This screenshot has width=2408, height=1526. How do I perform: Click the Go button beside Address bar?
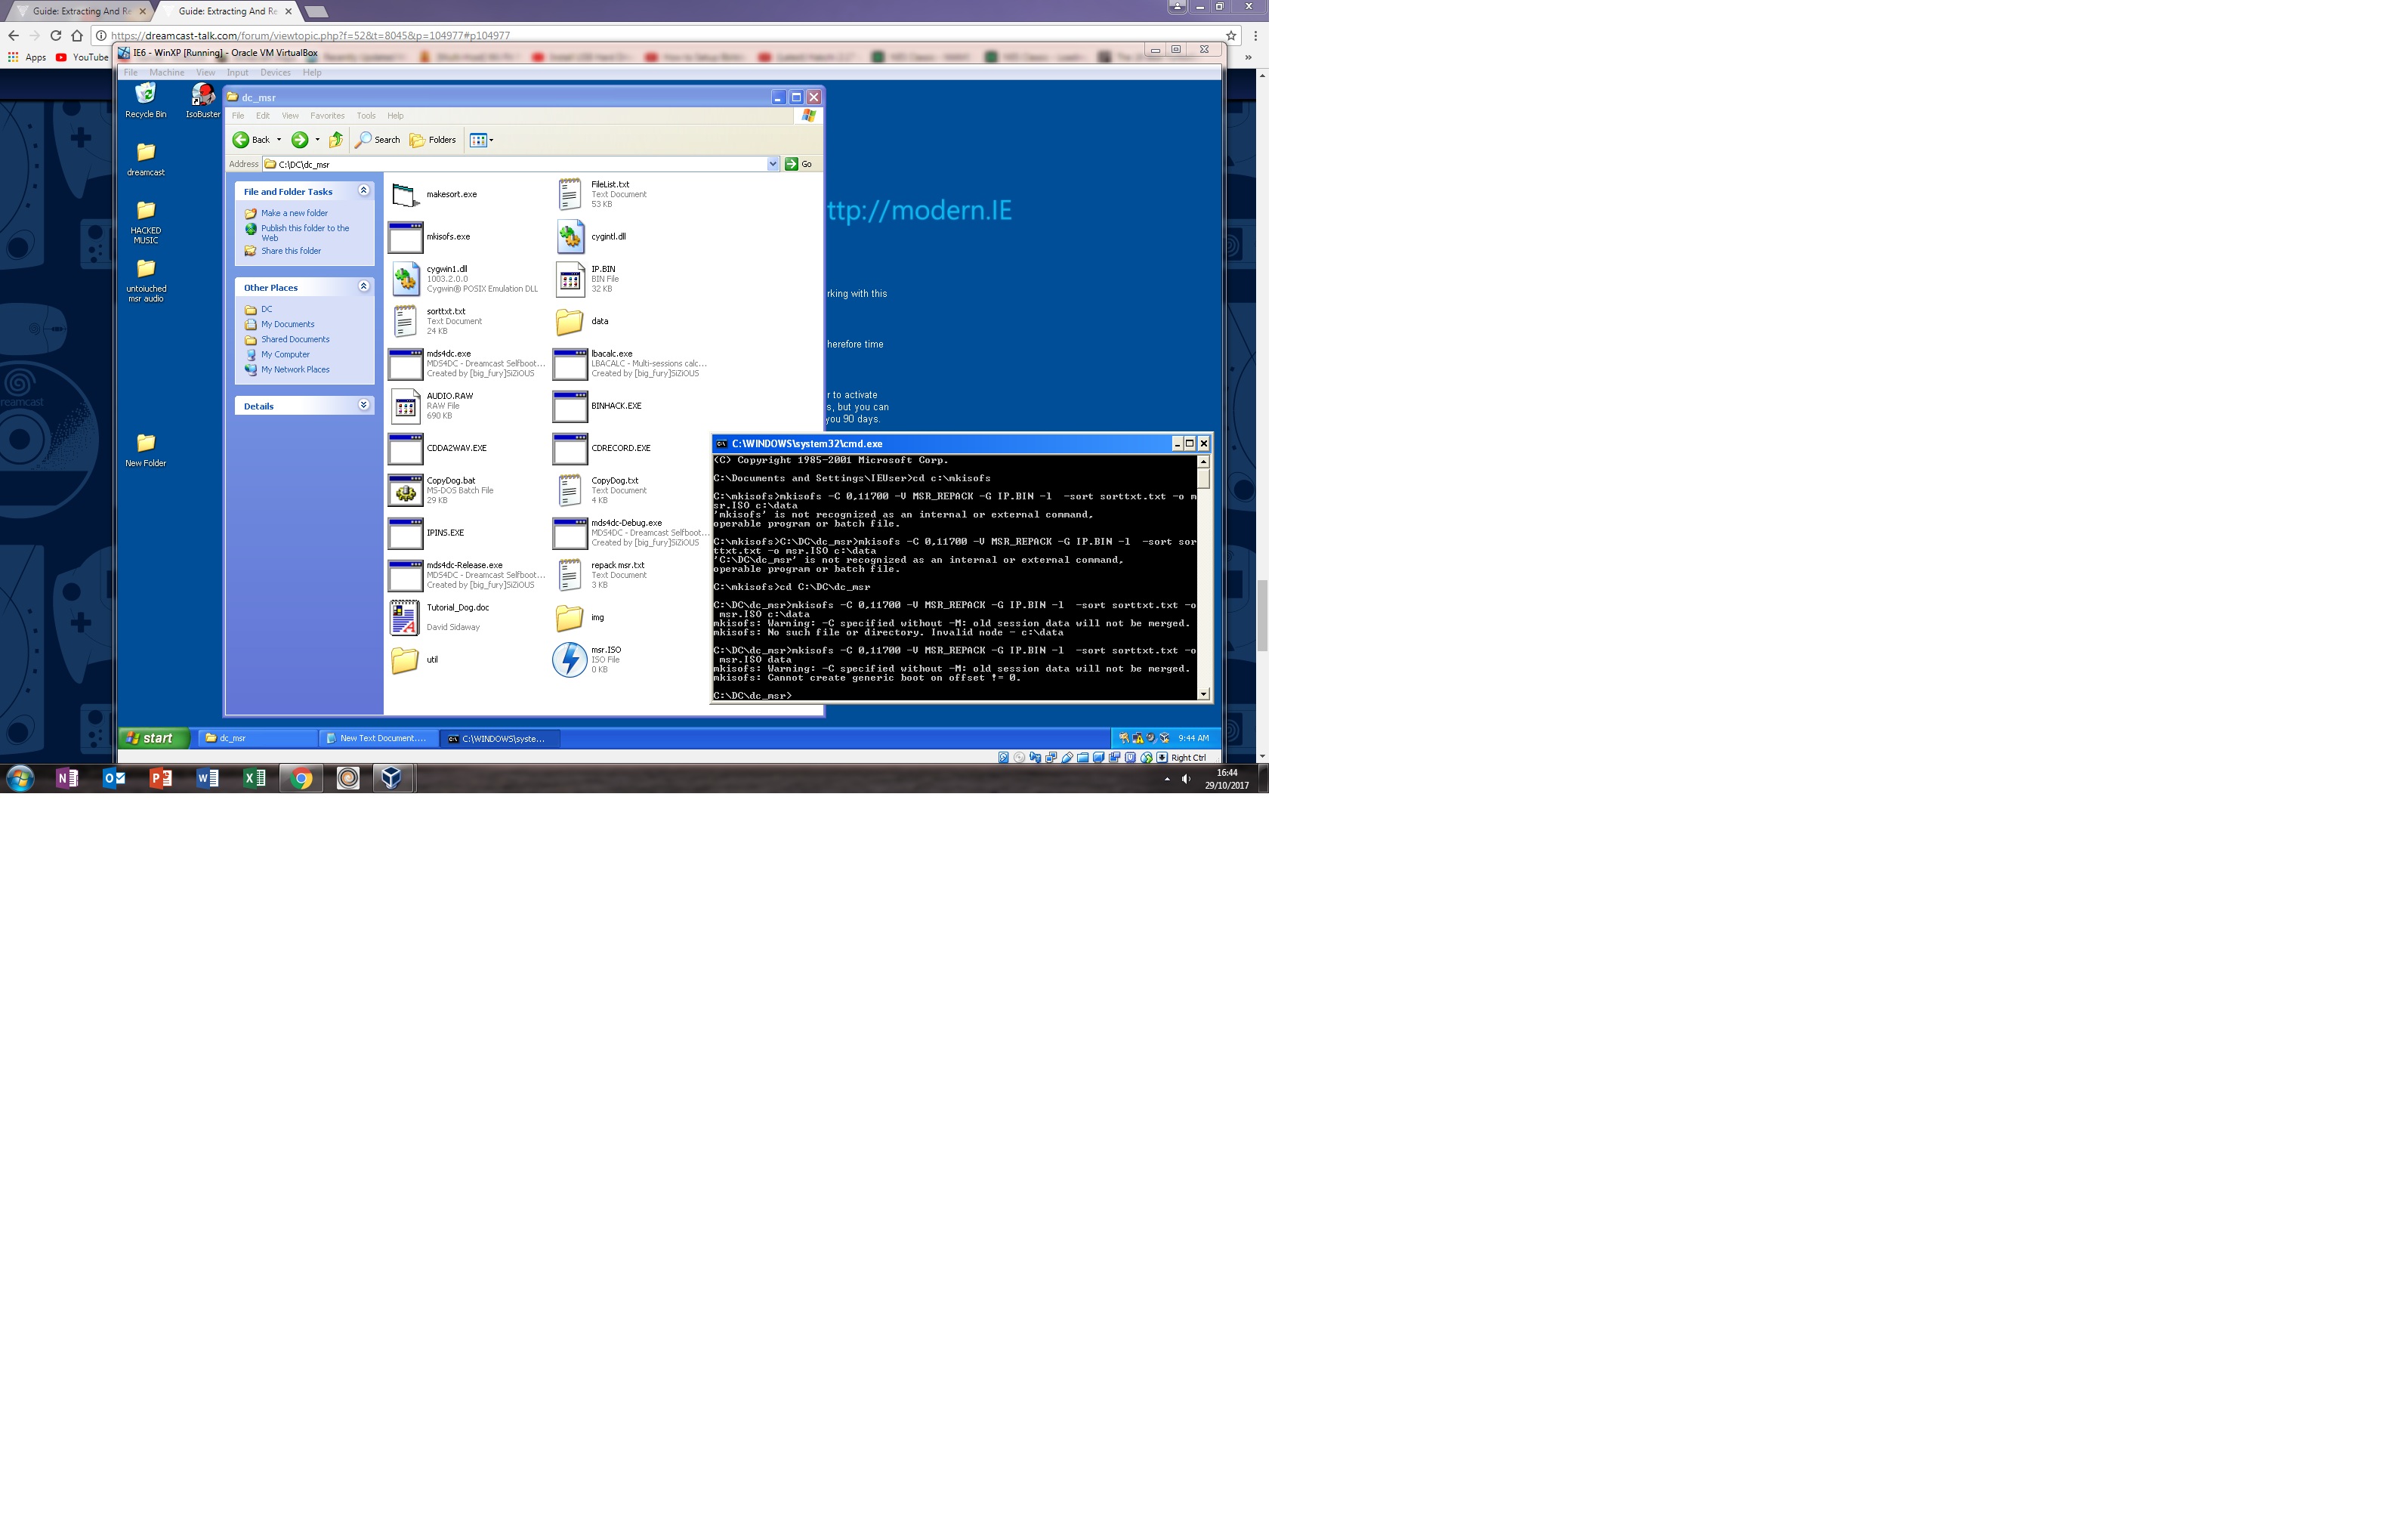(798, 164)
